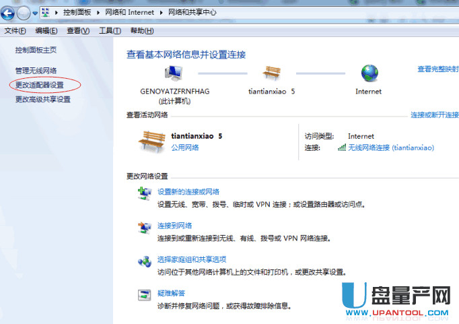This screenshot has height=324, width=459.
Task: Click the large bench icon of active network
Action: pyautogui.click(x=152, y=141)
